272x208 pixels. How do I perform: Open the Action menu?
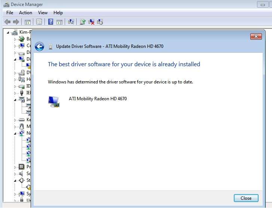[x=25, y=13]
